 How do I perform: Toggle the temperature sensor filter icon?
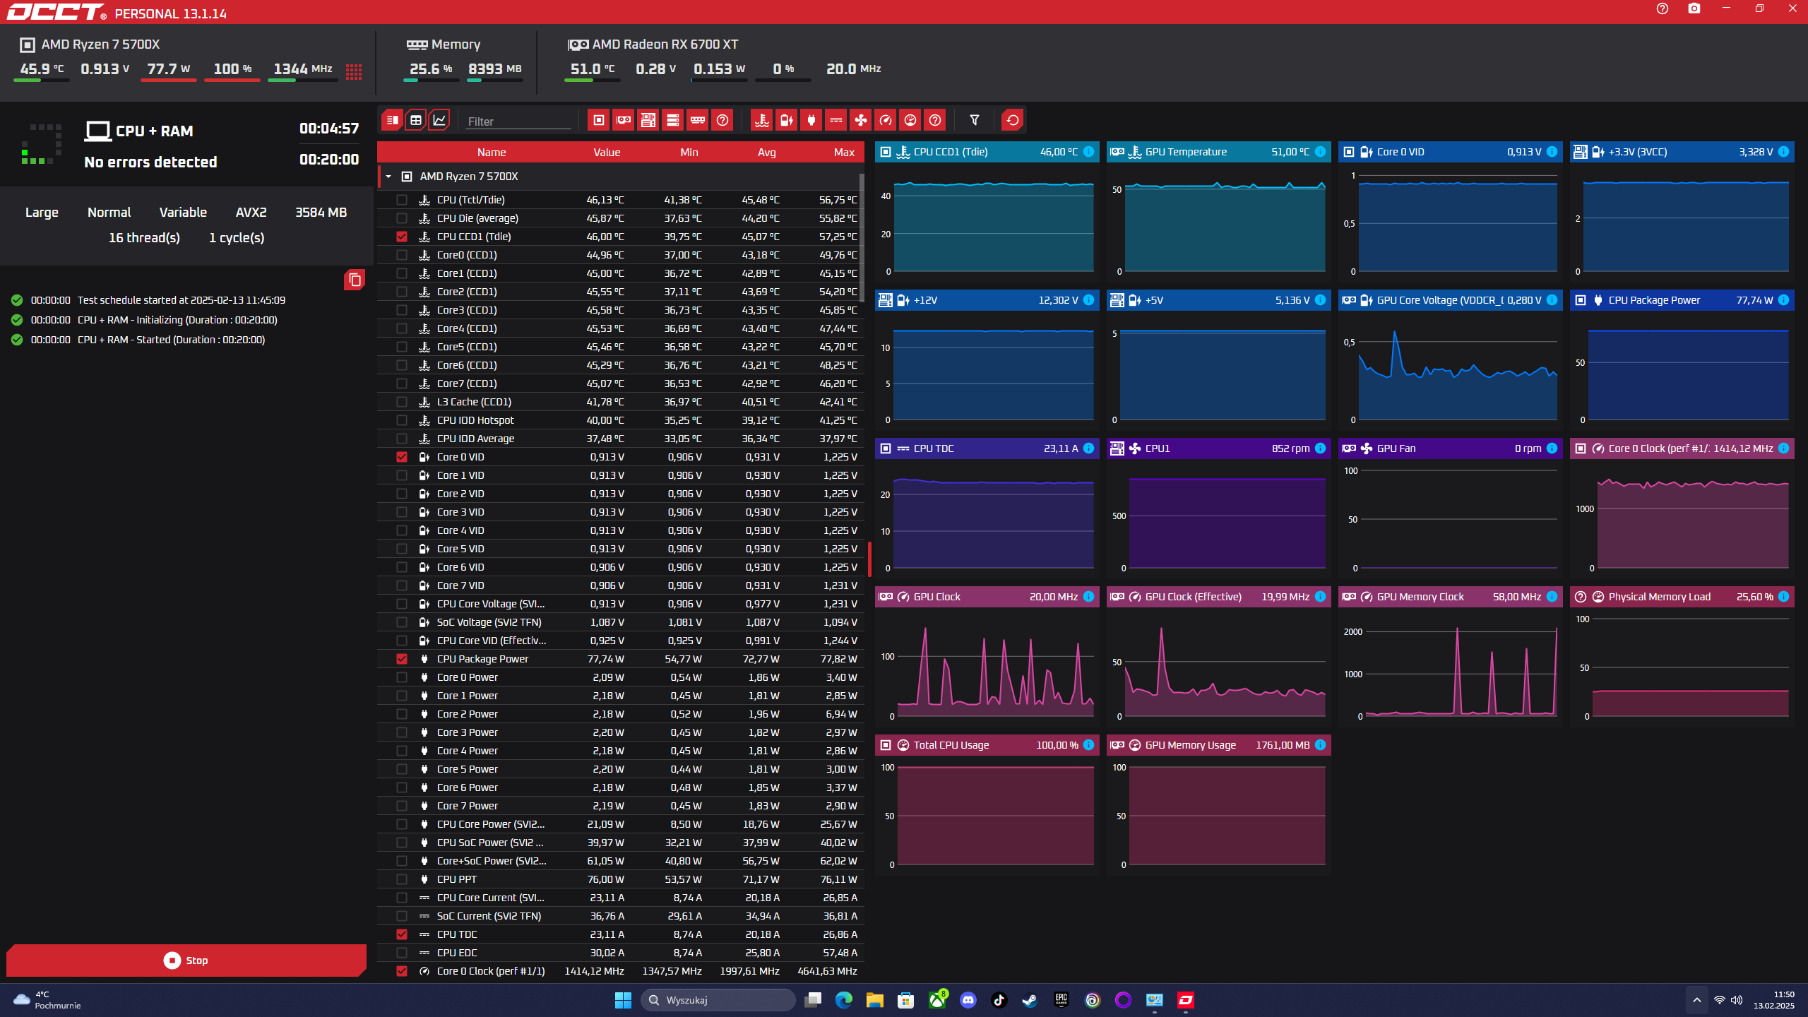pos(761,120)
